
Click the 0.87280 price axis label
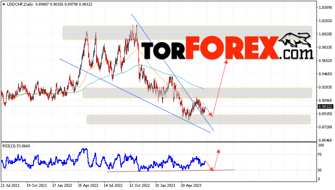coord(325,127)
